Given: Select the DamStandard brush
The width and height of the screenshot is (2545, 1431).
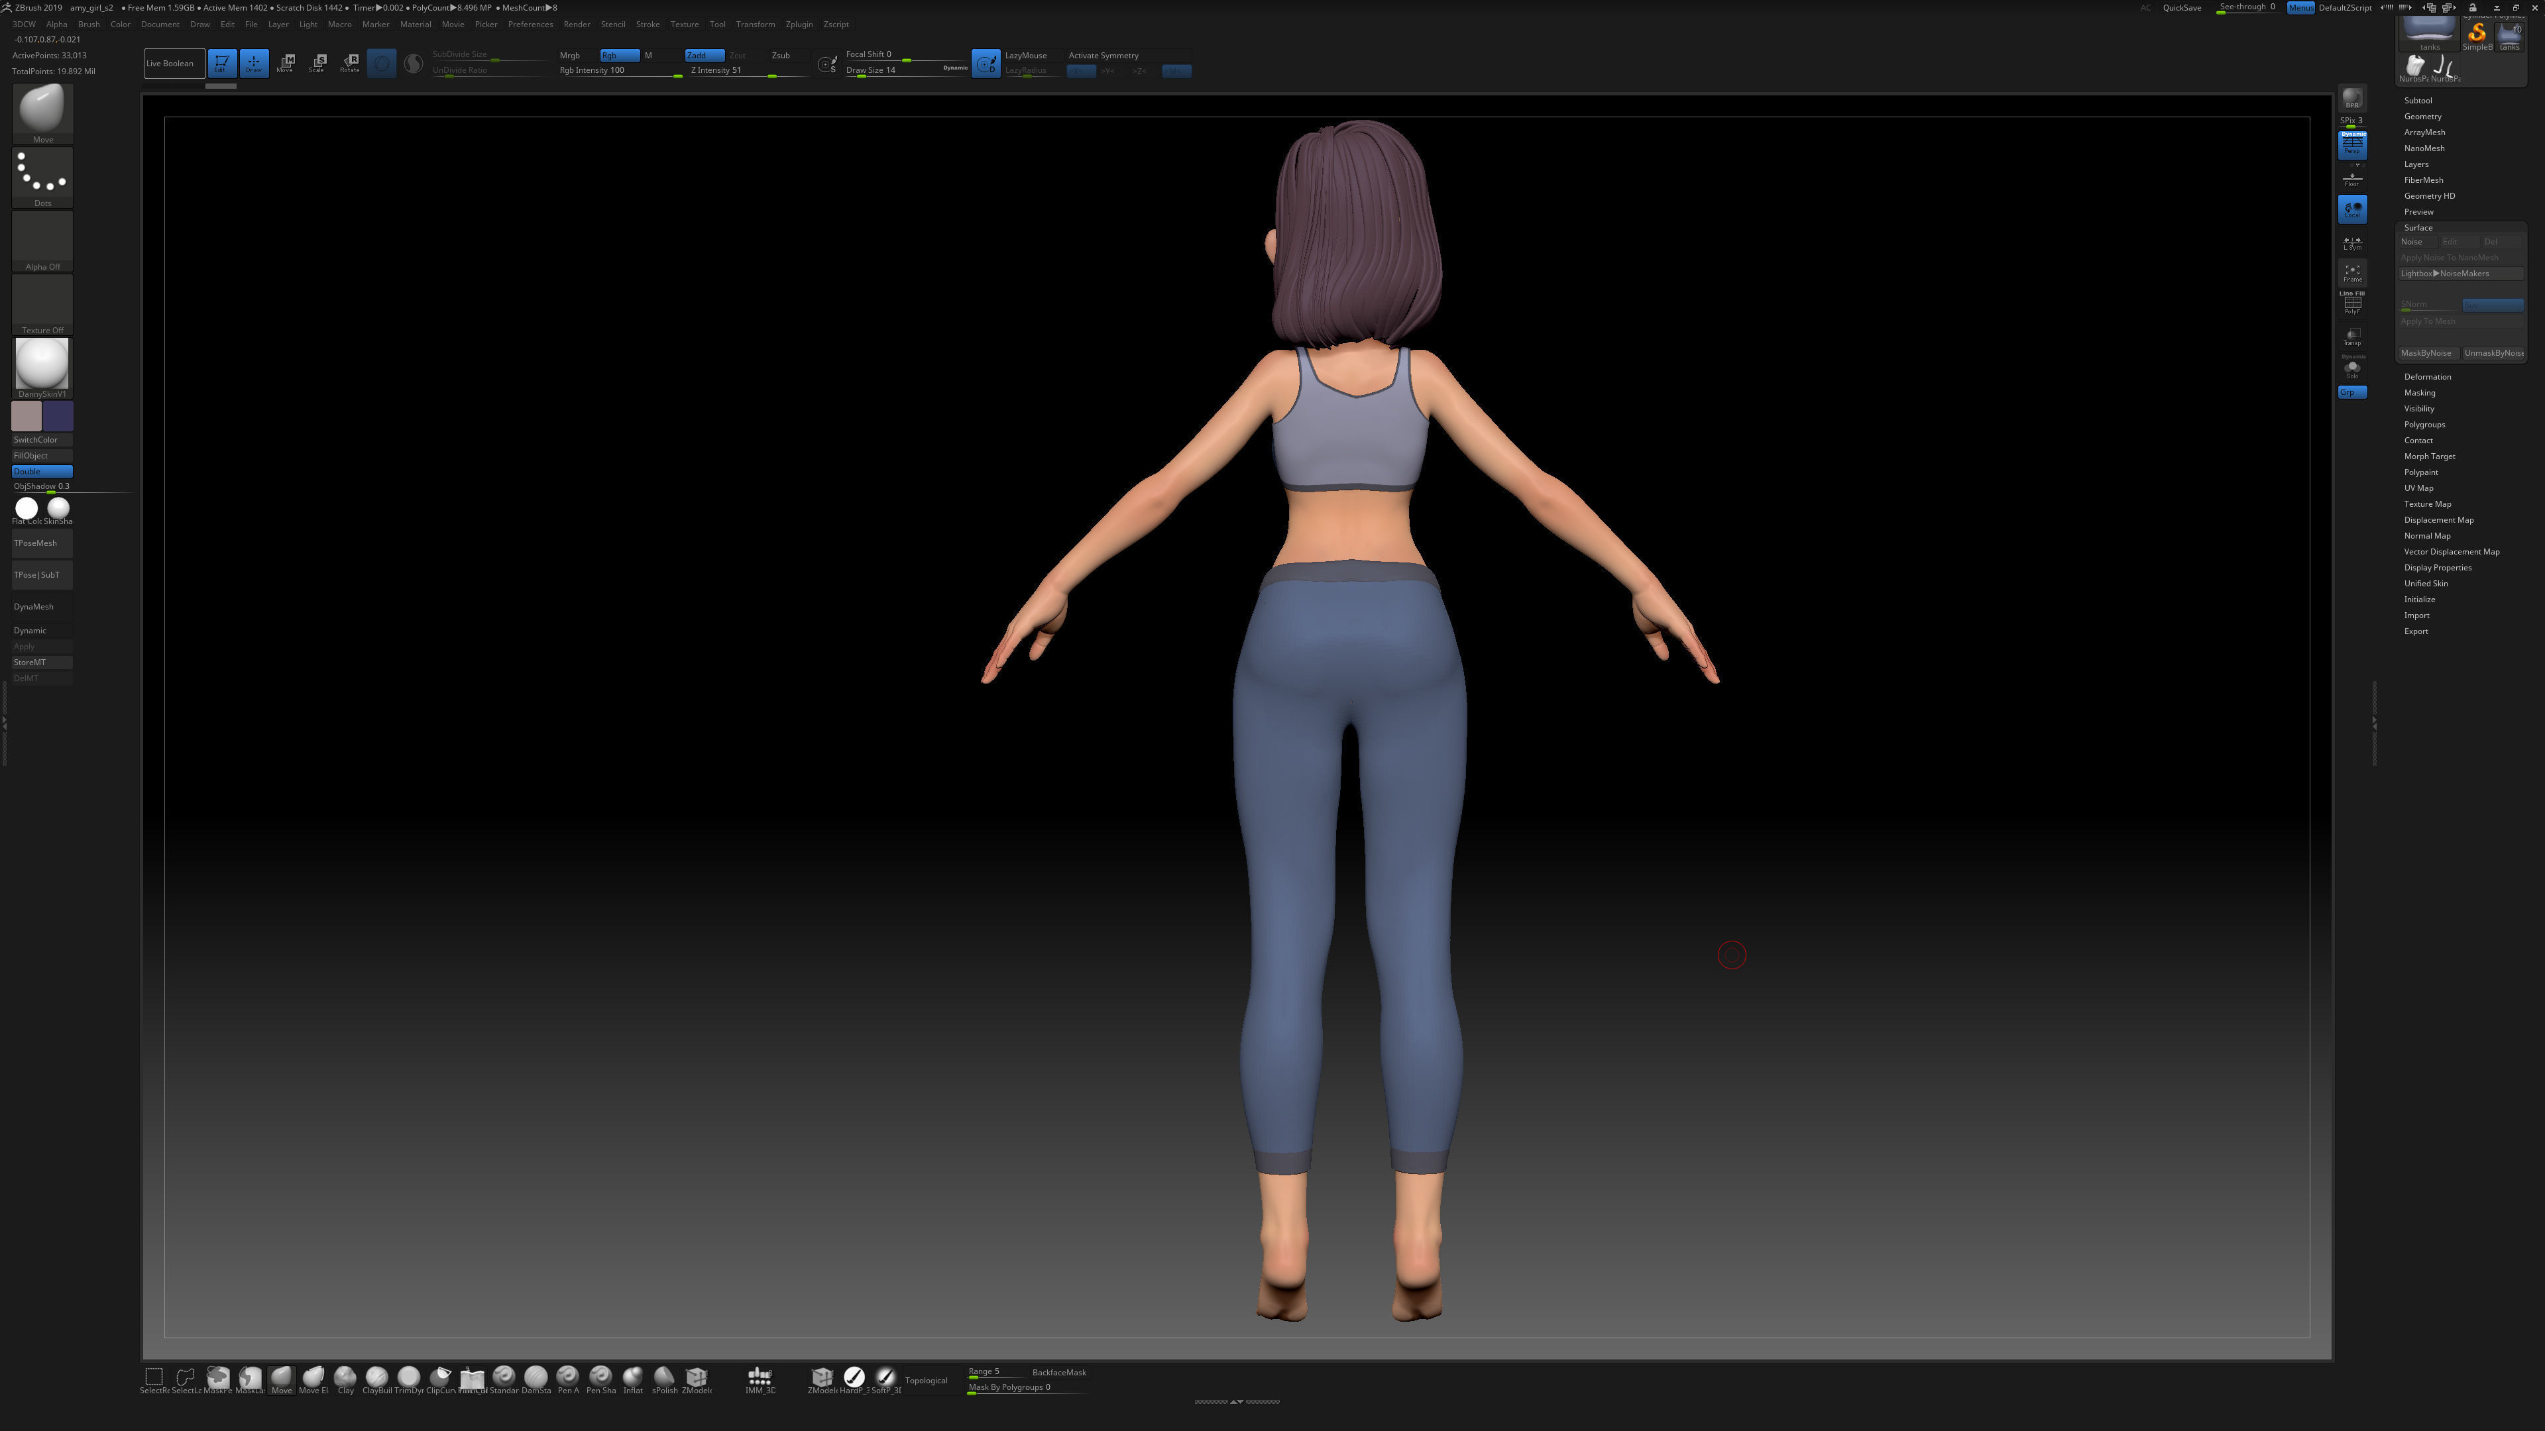Looking at the screenshot, I should [536, 1379].
